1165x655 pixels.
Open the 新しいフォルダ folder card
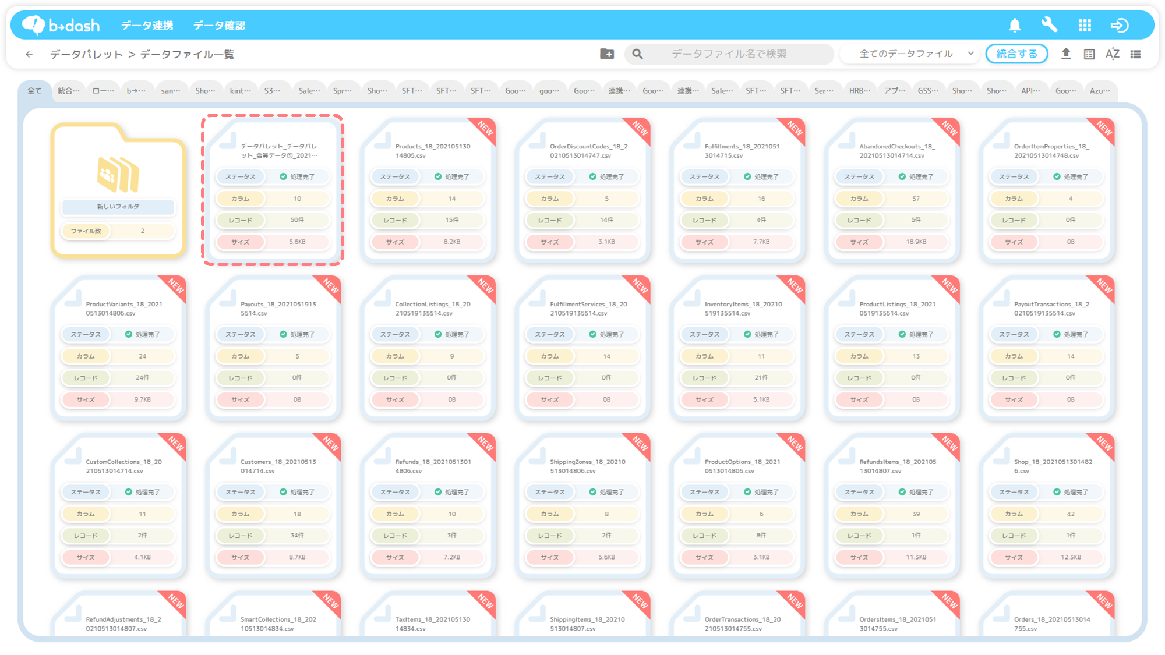118,190
